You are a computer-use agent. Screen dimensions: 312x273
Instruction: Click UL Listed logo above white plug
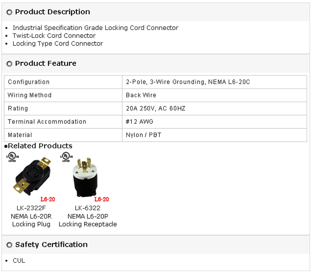[64, 157]
